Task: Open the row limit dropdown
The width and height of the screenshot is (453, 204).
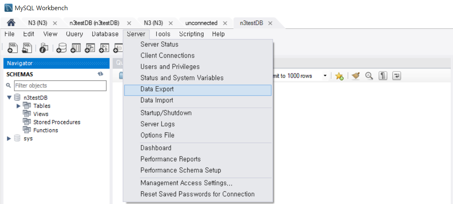Action: point(325,76)
